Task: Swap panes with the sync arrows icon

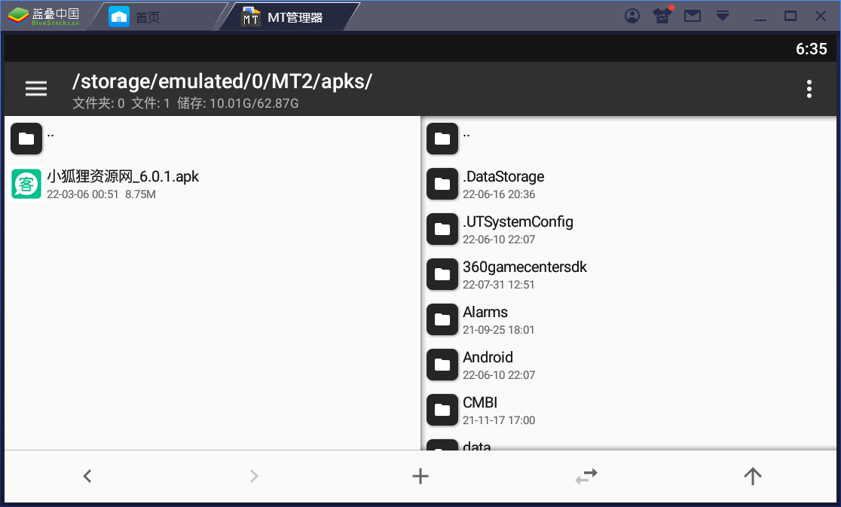Action: pyautogui.click(x=586, y=476)
